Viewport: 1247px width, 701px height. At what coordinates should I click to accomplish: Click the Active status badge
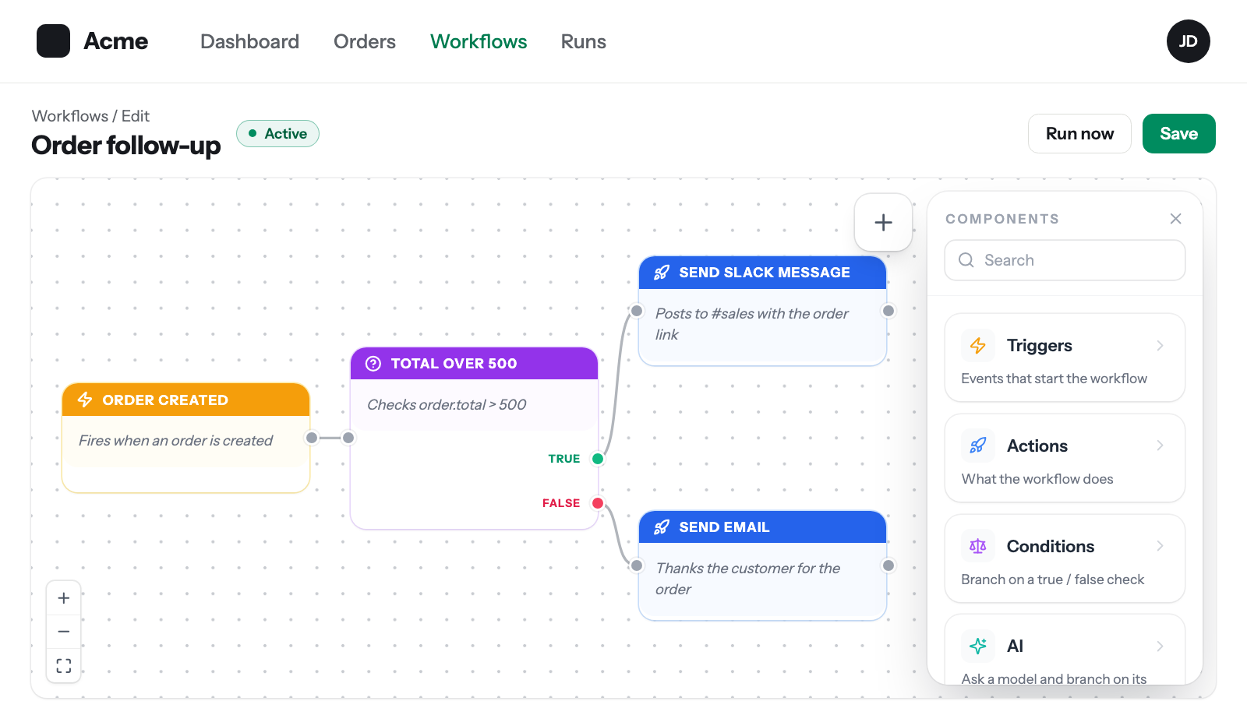(x=277, y=134)
